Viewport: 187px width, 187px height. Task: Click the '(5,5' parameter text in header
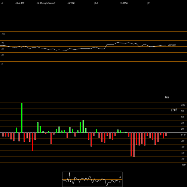(x=96, y=3)
